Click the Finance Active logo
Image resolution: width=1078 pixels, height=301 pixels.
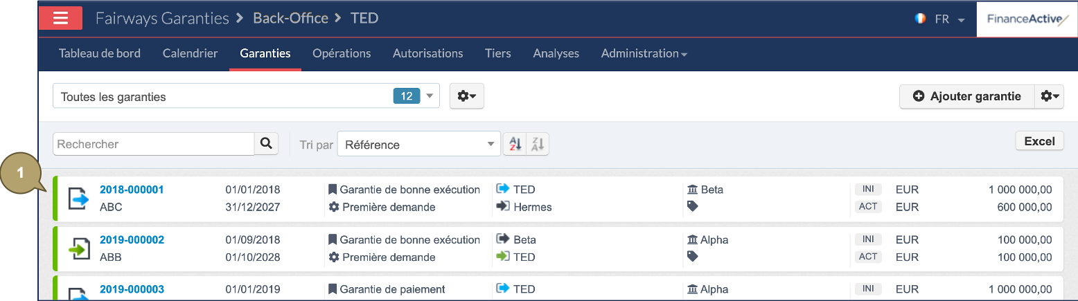[1027, 19]
